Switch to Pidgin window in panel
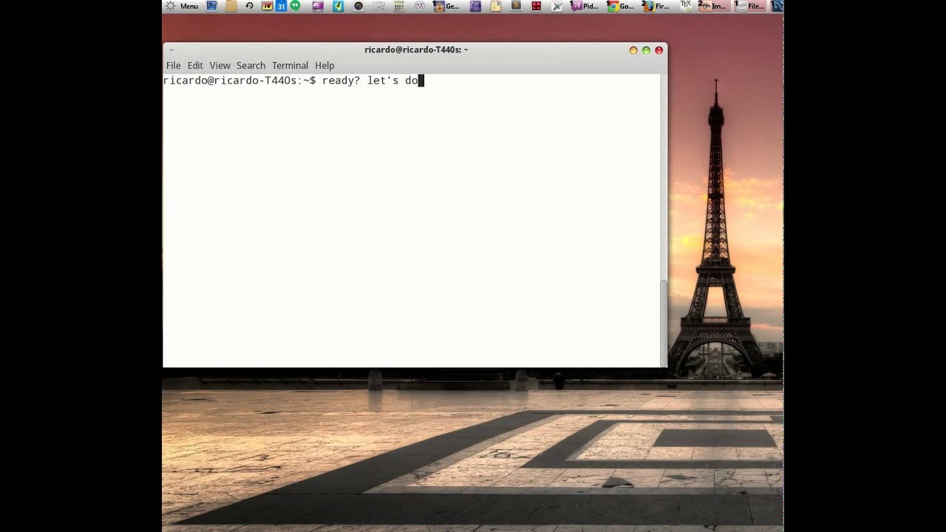Viewport: 946px width, 532px height. coord(584,6)
